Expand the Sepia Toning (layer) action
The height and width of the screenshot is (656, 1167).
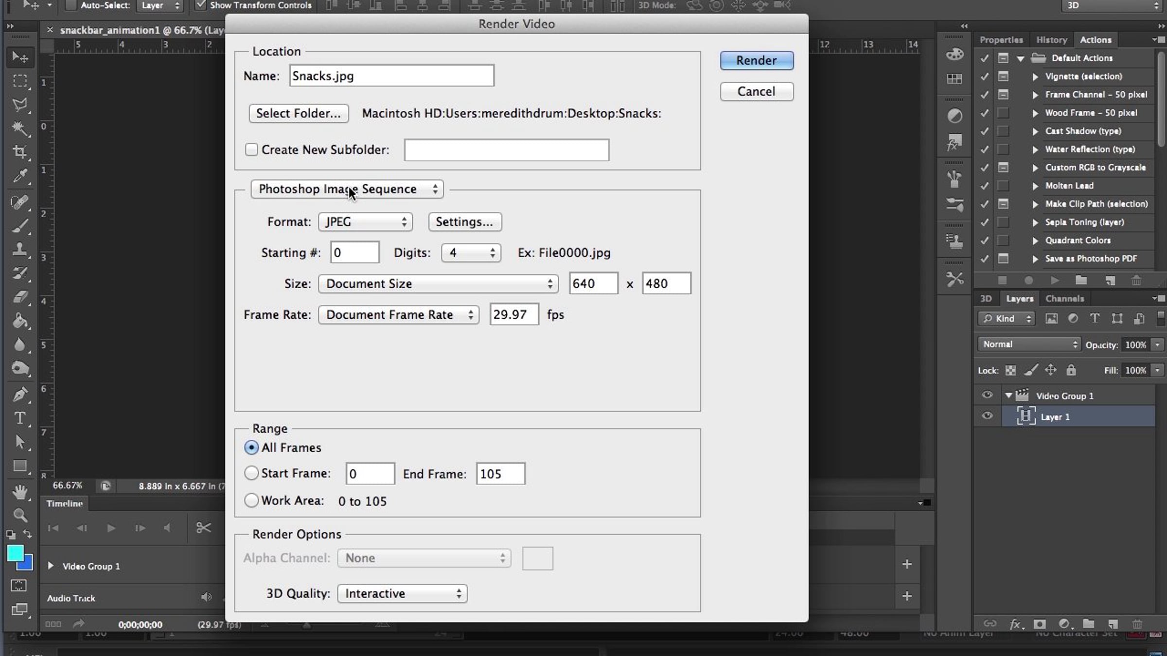tap(1035, 222)
